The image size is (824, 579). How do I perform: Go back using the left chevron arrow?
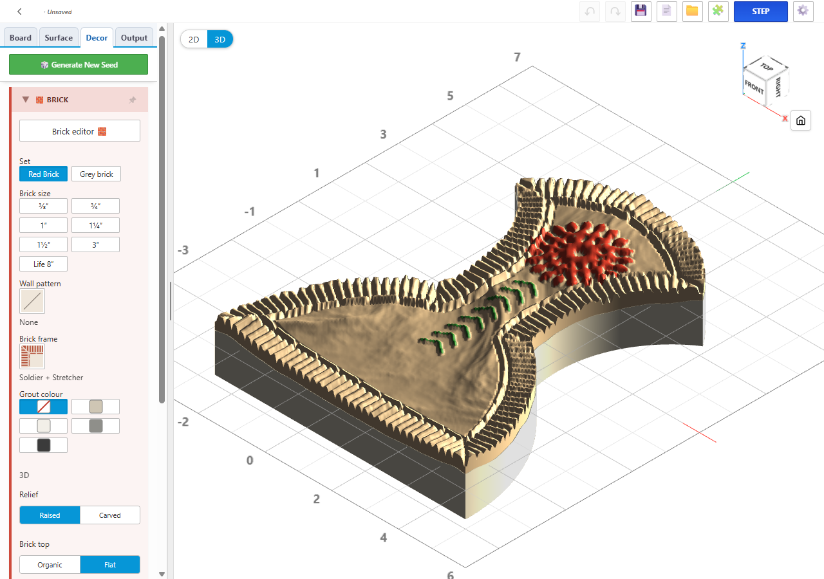click(x=19, y=12)
